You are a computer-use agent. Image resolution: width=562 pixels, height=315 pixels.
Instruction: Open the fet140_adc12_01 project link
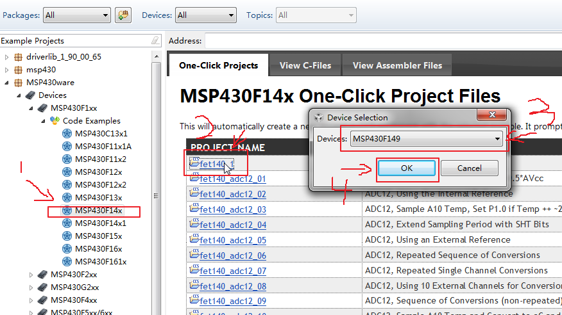[233, 179]
